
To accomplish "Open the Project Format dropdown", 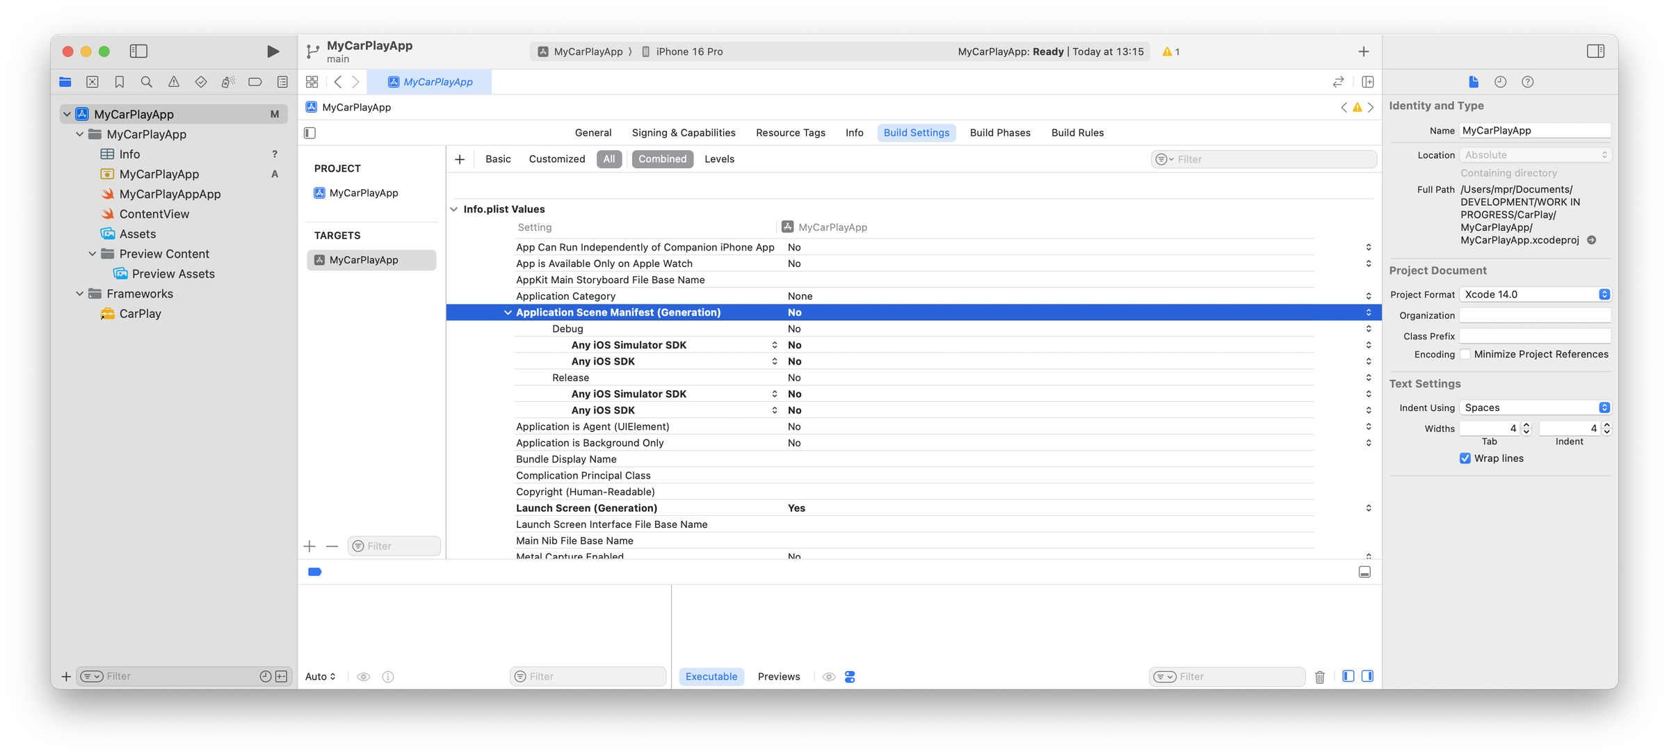I will point(1535,294).
